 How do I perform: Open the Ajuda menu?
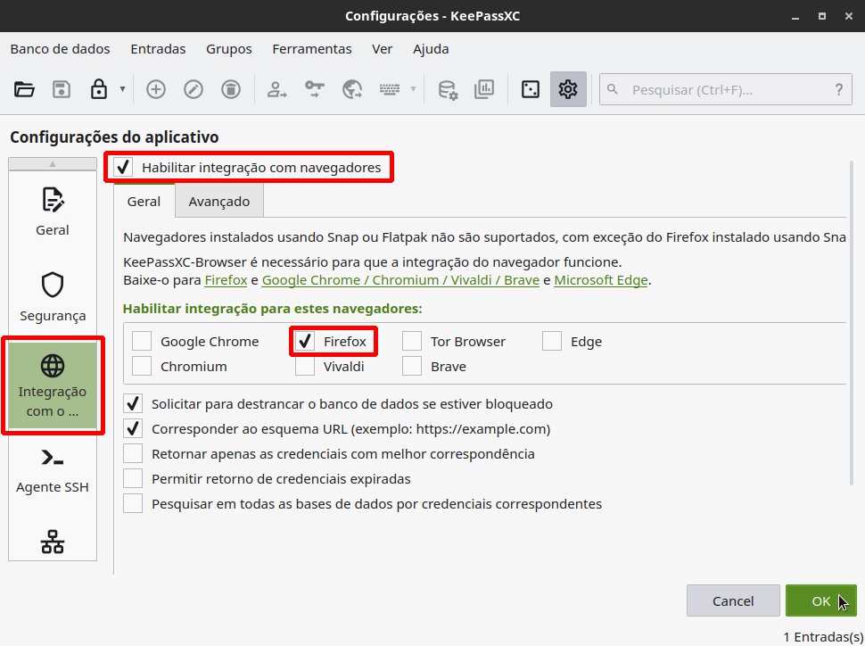[x=431, y=49]
